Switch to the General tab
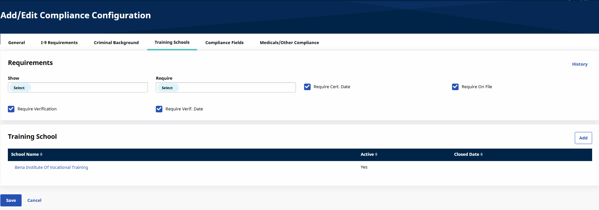 [16, 43]
